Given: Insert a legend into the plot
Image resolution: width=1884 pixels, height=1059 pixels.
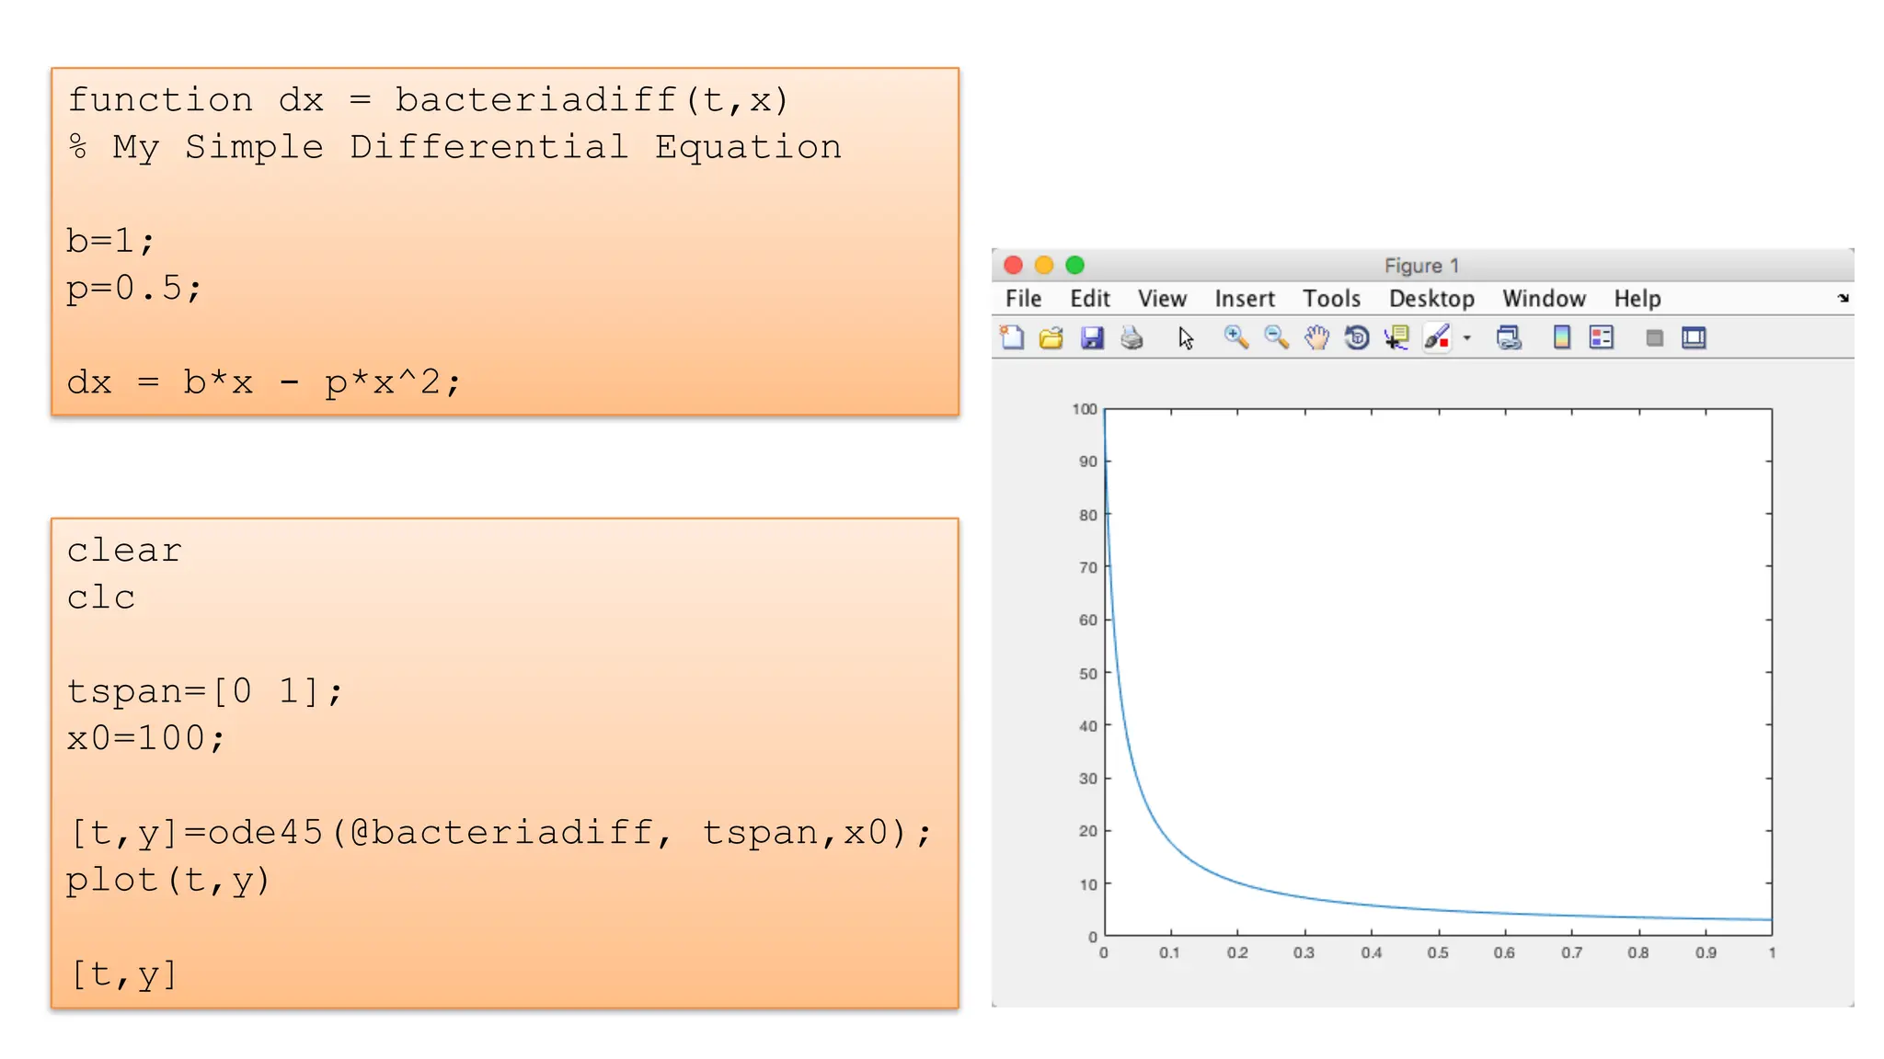Looking at the screenshot, I should click(1602, 338).
